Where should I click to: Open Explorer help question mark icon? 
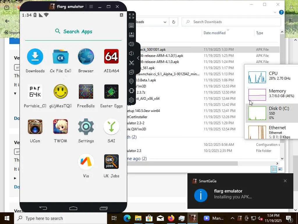click(x=281, y=12)
